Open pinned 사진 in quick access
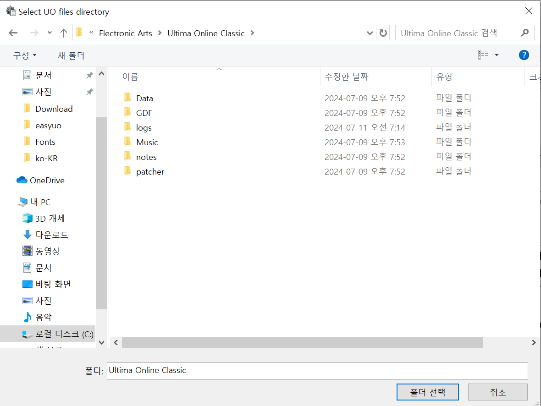The width and height of the screenshot is (541, 406). pos(43,92)
